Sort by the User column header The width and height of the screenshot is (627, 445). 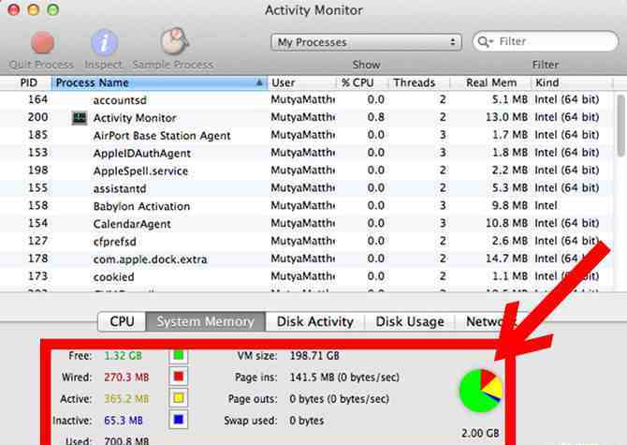(x=302, y=82)
